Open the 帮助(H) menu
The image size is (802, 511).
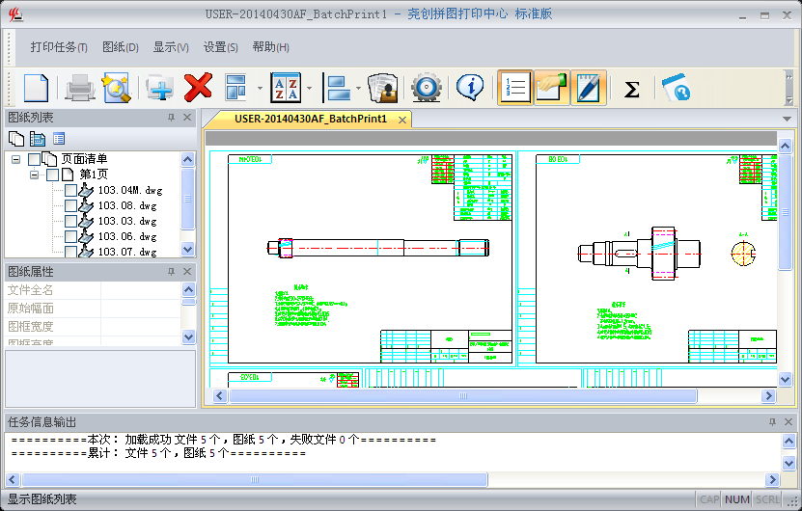271,47
